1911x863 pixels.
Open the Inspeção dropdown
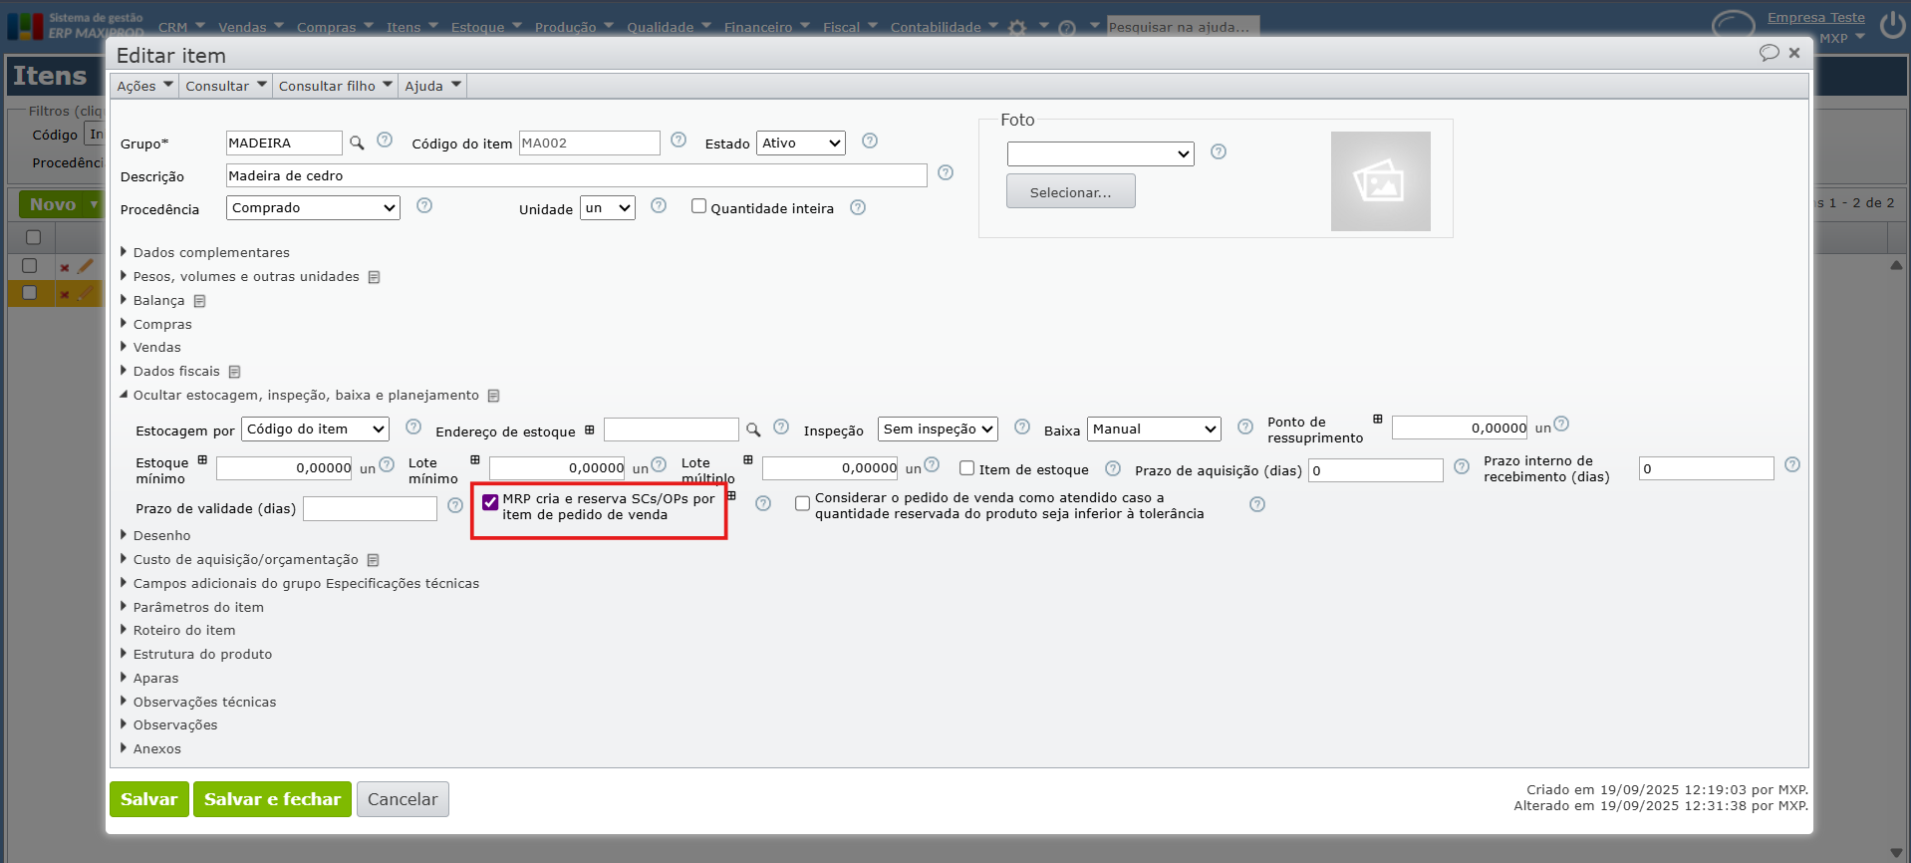938,430
